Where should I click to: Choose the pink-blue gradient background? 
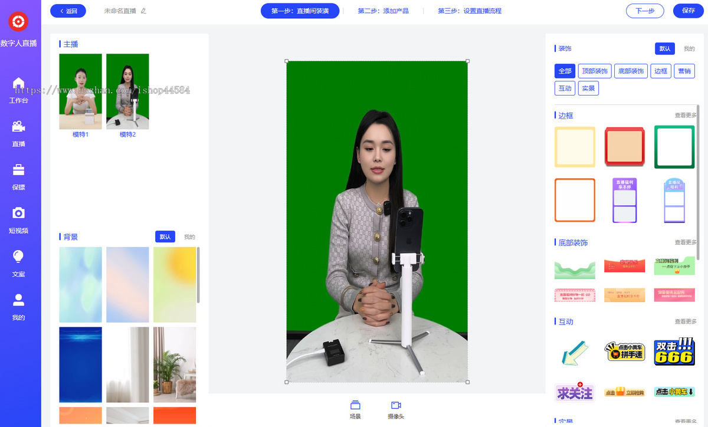[127, 285]
